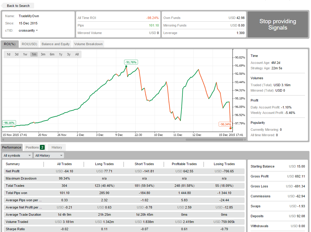Image resolution: width=311 pixels, height=232 pixels.
Task: Click the chart's left scroll arrow
Action: click(3, 140)
